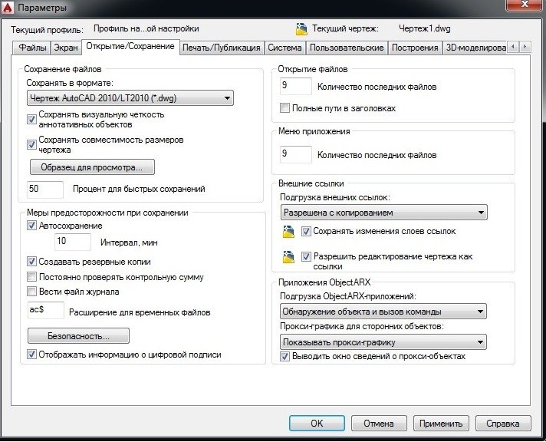Open Прокси-графика для сторонних объектов dropdown
This screenshot has height=442, width=546.
[383, 342]
